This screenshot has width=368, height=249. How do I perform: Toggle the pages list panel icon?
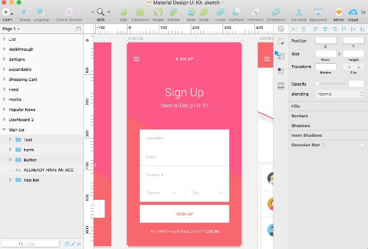[79, 29]
